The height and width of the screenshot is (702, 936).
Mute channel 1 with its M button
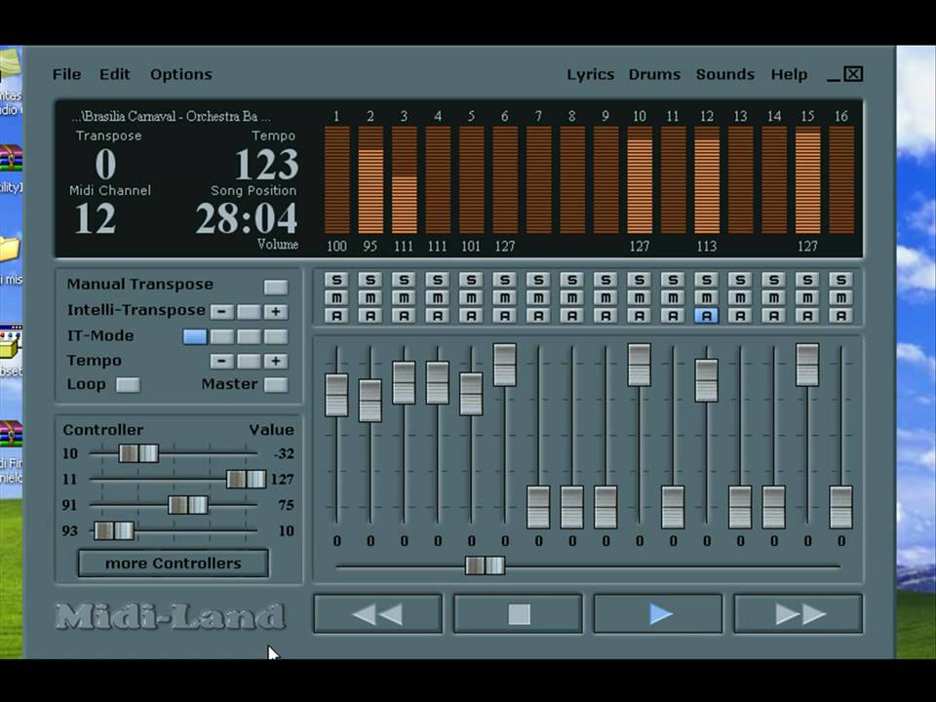336,297
